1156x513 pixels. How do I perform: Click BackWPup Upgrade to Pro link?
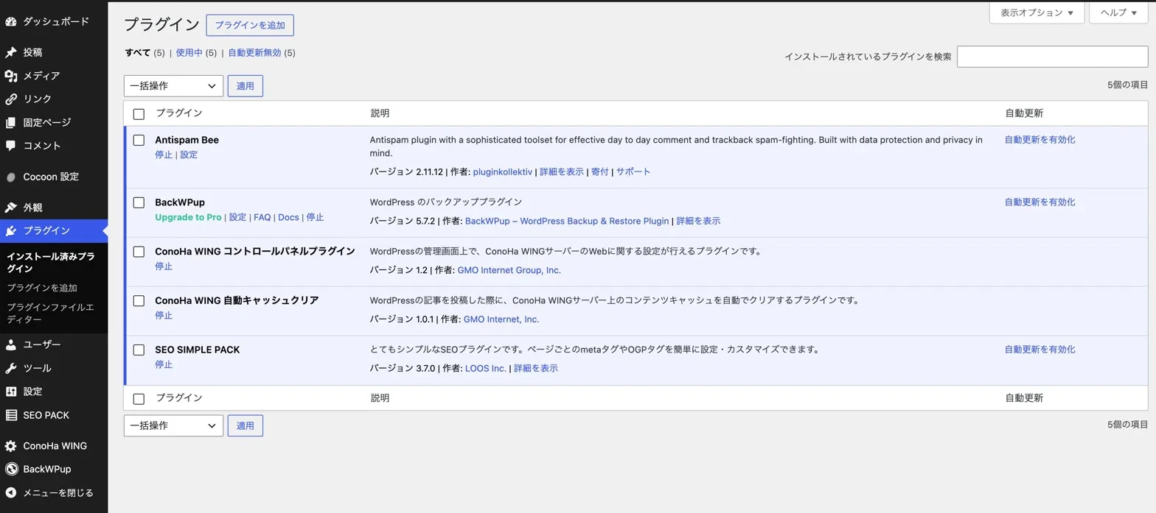coord(188,217)
